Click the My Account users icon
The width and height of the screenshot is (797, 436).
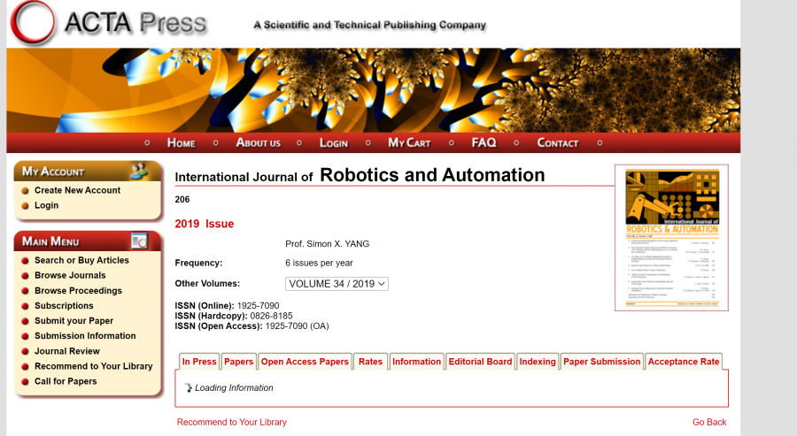coord(139,170)
